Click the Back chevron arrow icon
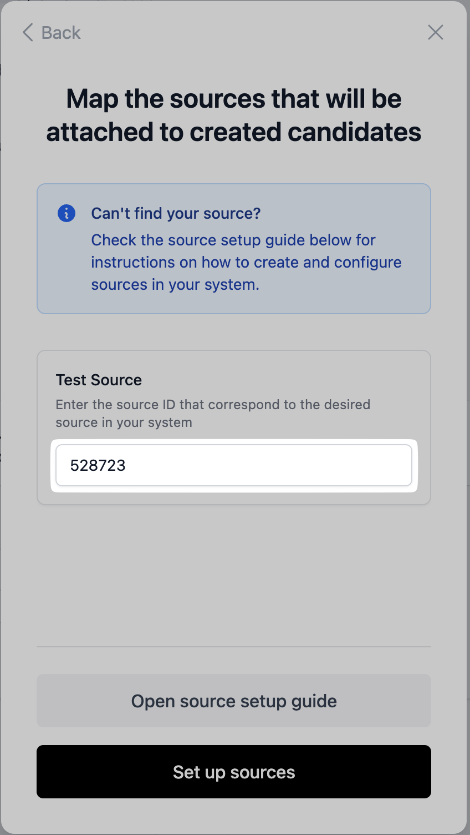 coord(28,33)
